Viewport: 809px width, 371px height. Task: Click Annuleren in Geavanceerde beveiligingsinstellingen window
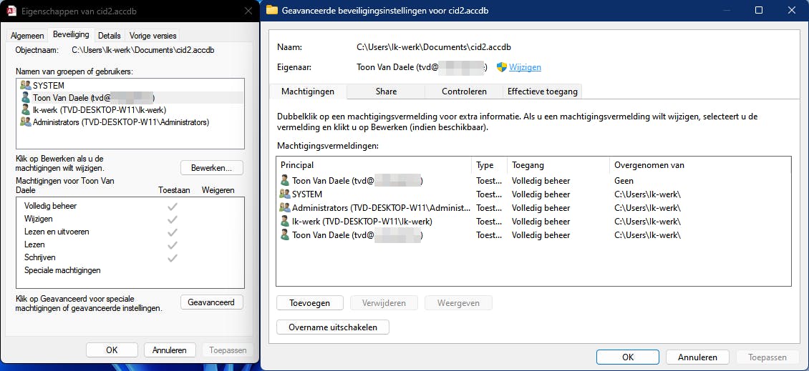tap(697, 357)
